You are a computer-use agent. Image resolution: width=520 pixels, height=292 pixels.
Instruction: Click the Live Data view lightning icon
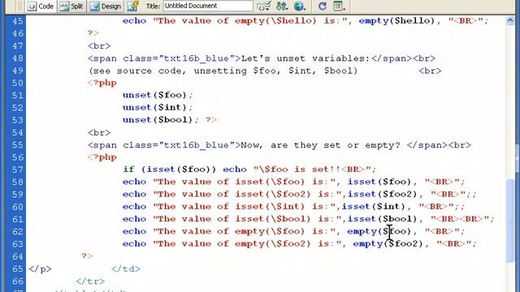133,6
